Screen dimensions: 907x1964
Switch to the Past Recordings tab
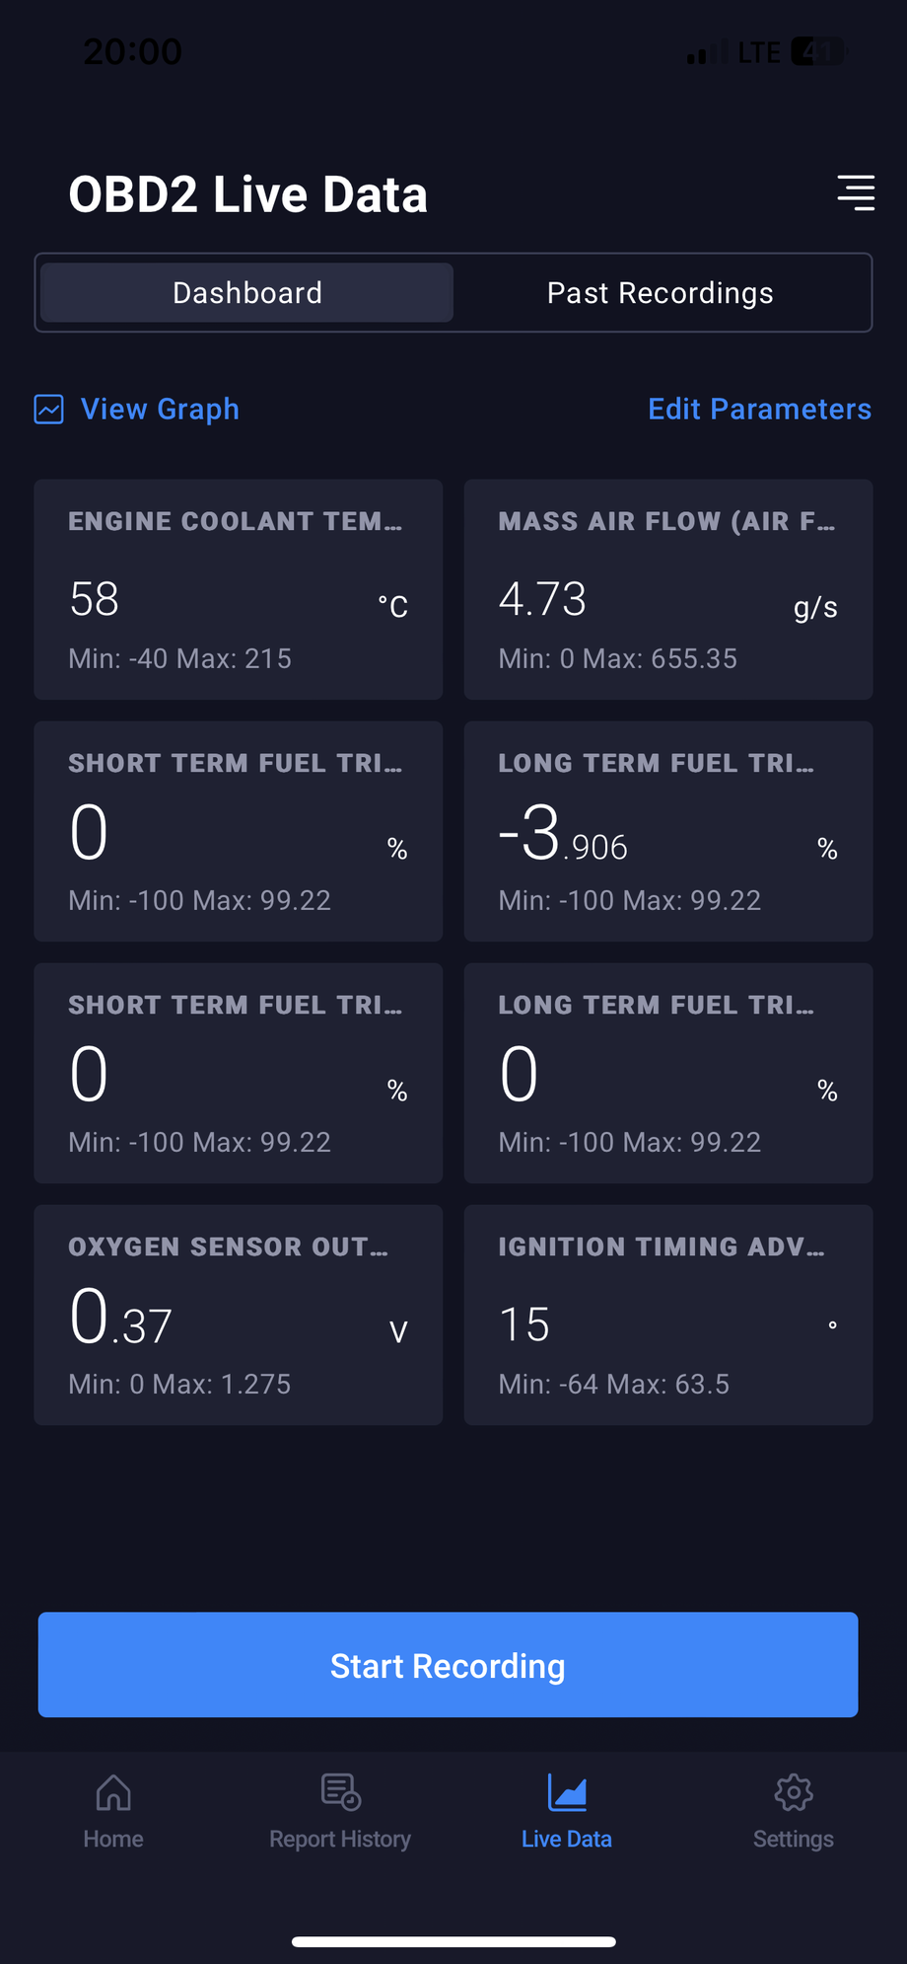[x=660, y=293]
